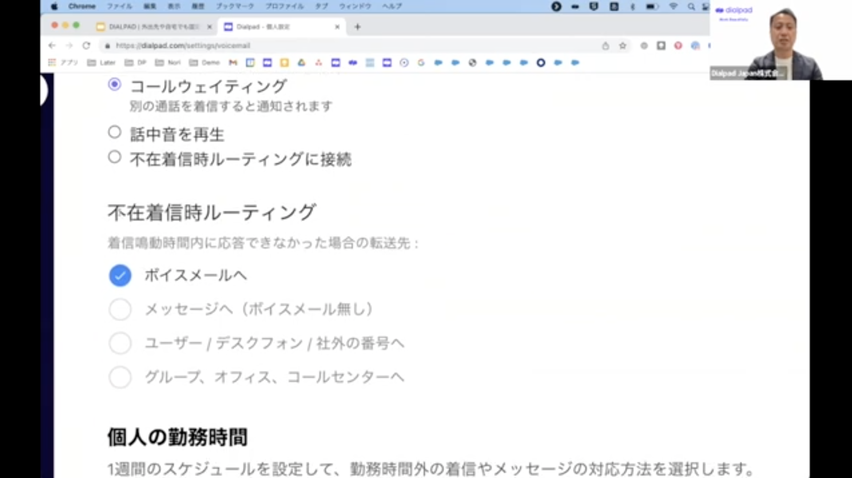Open the ウィンドウ menu
Screen dimensions: 852x478
(x=355, y=6)
